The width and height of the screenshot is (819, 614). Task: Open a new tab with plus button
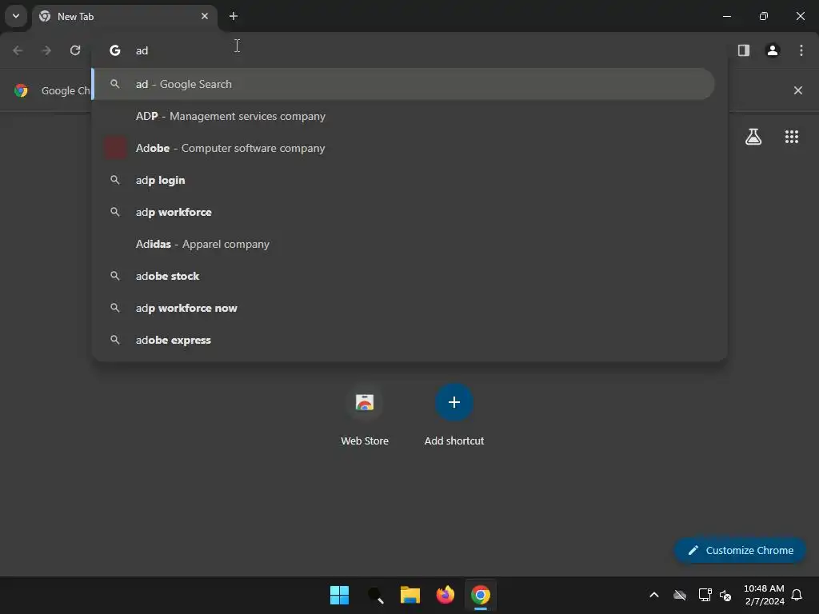[x=234, y=16]
